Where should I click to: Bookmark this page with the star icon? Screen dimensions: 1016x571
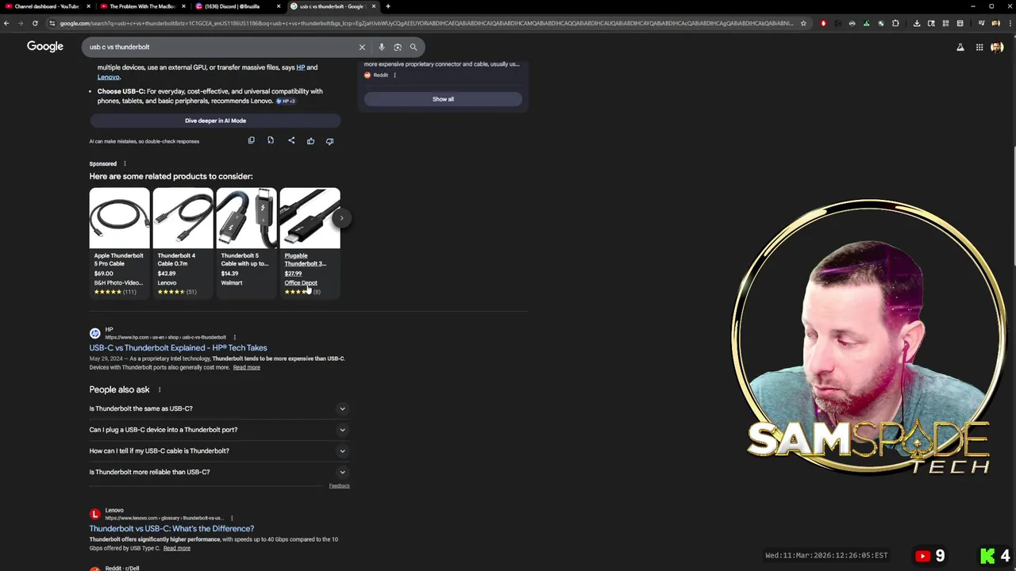pos(803,23)
